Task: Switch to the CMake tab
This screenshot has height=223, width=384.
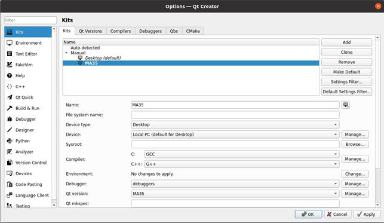Action: click(x=193, y=31)
